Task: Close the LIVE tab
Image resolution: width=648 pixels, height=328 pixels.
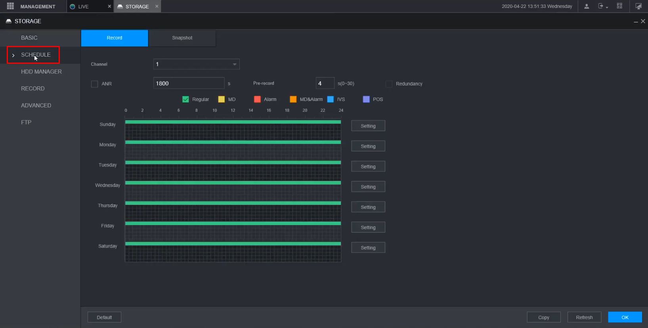Action: point(109,6)
